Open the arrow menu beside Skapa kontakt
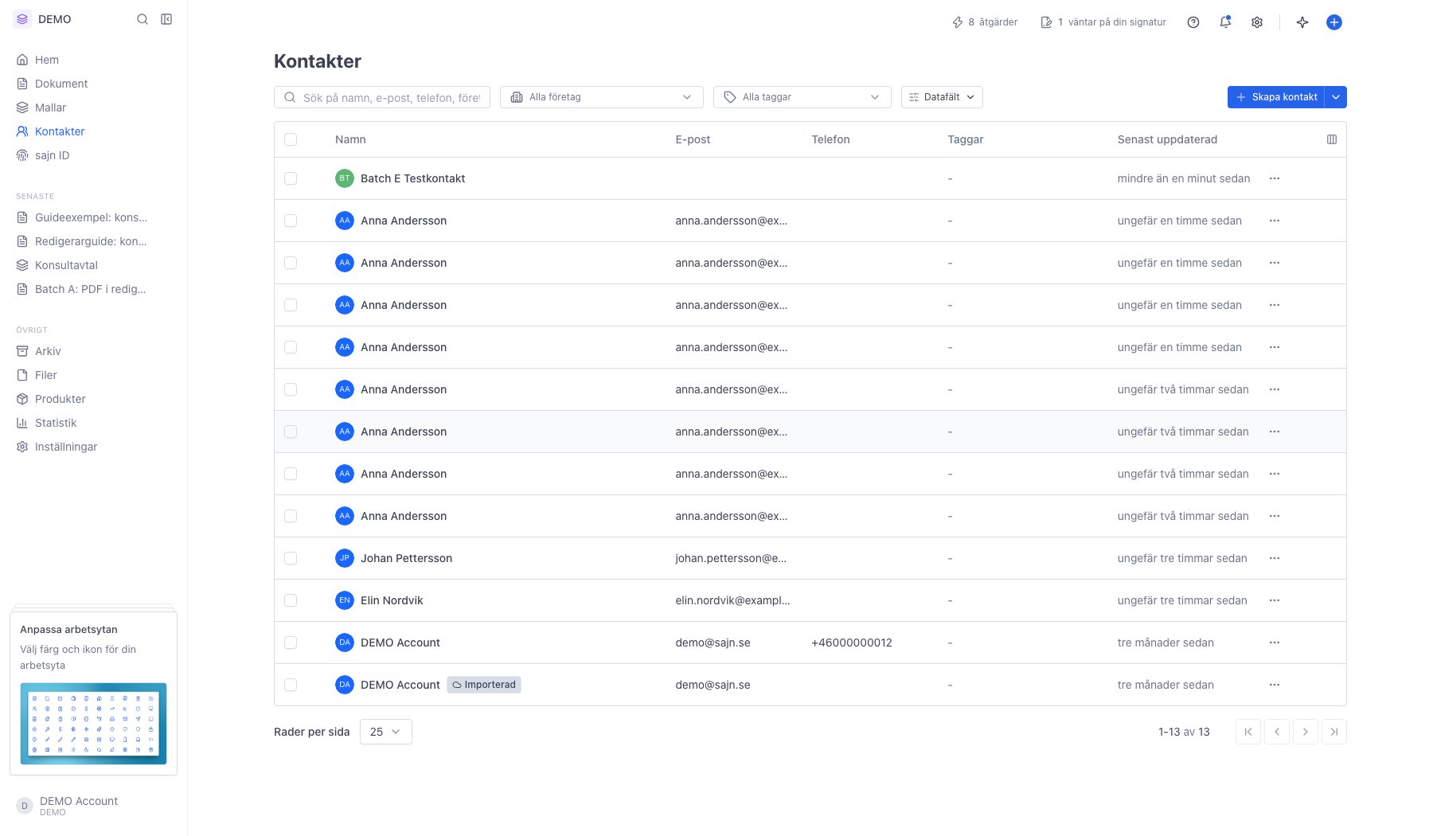Image resolution: width=1433 pixels, height=836 pixels. (x=1336, y=97)
